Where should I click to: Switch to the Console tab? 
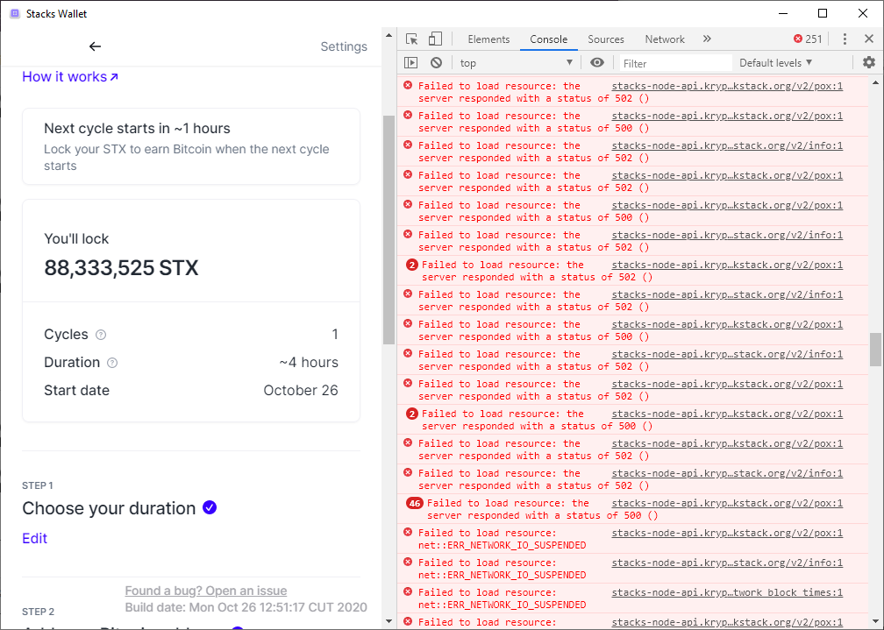pyautogui.click(x=549, y=39)
